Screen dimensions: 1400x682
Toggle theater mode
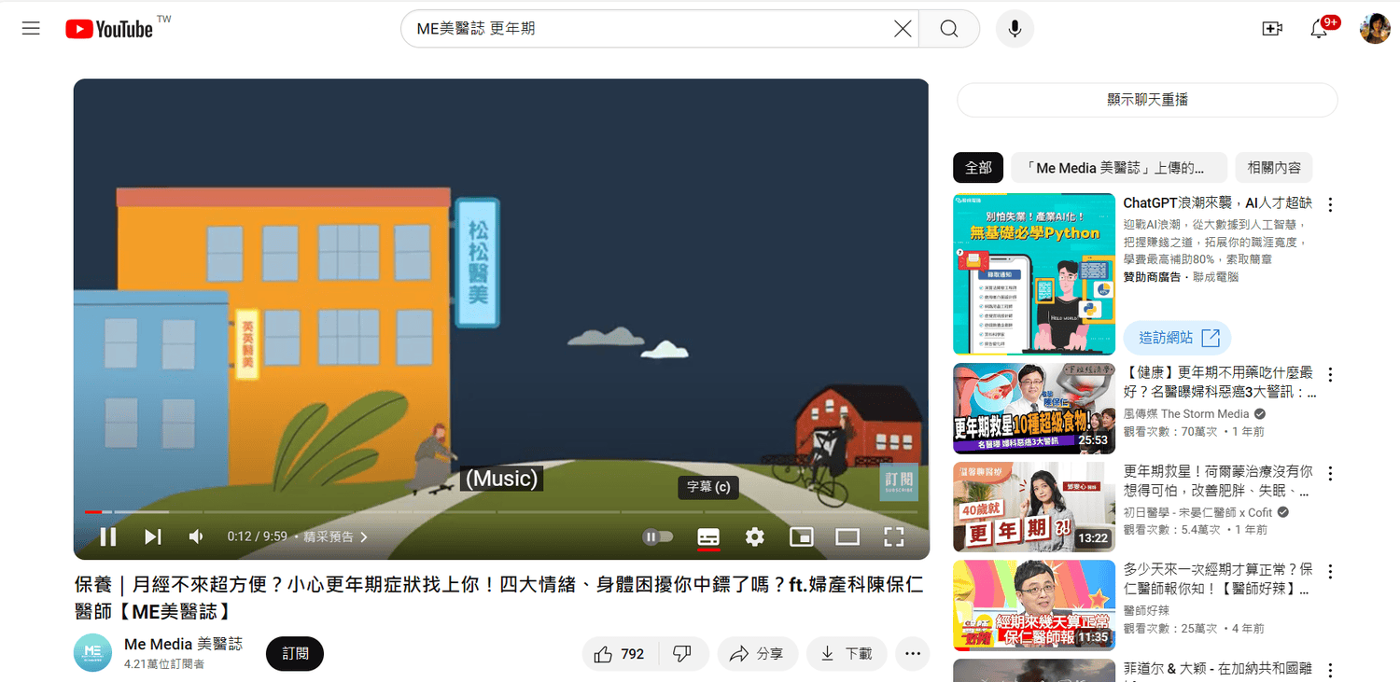(x=847, y=536)
